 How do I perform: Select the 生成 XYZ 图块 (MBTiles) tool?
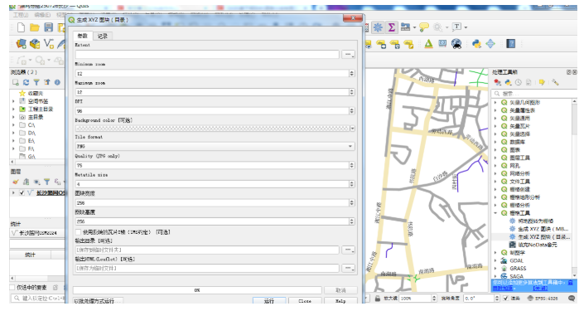coord(543,229)
